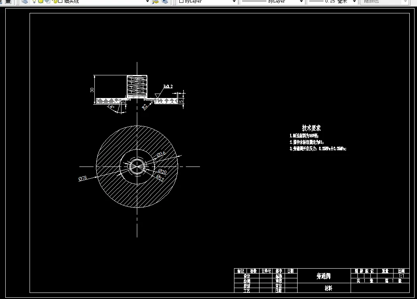Select technical note line 3 with 0.25MPa pressure
Screen dimensions: 417x299
click(318, 149)
